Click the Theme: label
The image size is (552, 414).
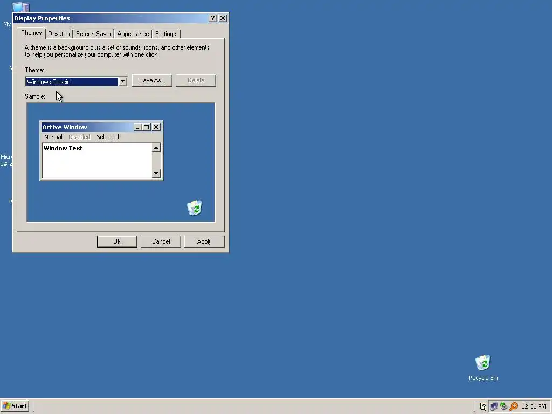coord(34,70)
